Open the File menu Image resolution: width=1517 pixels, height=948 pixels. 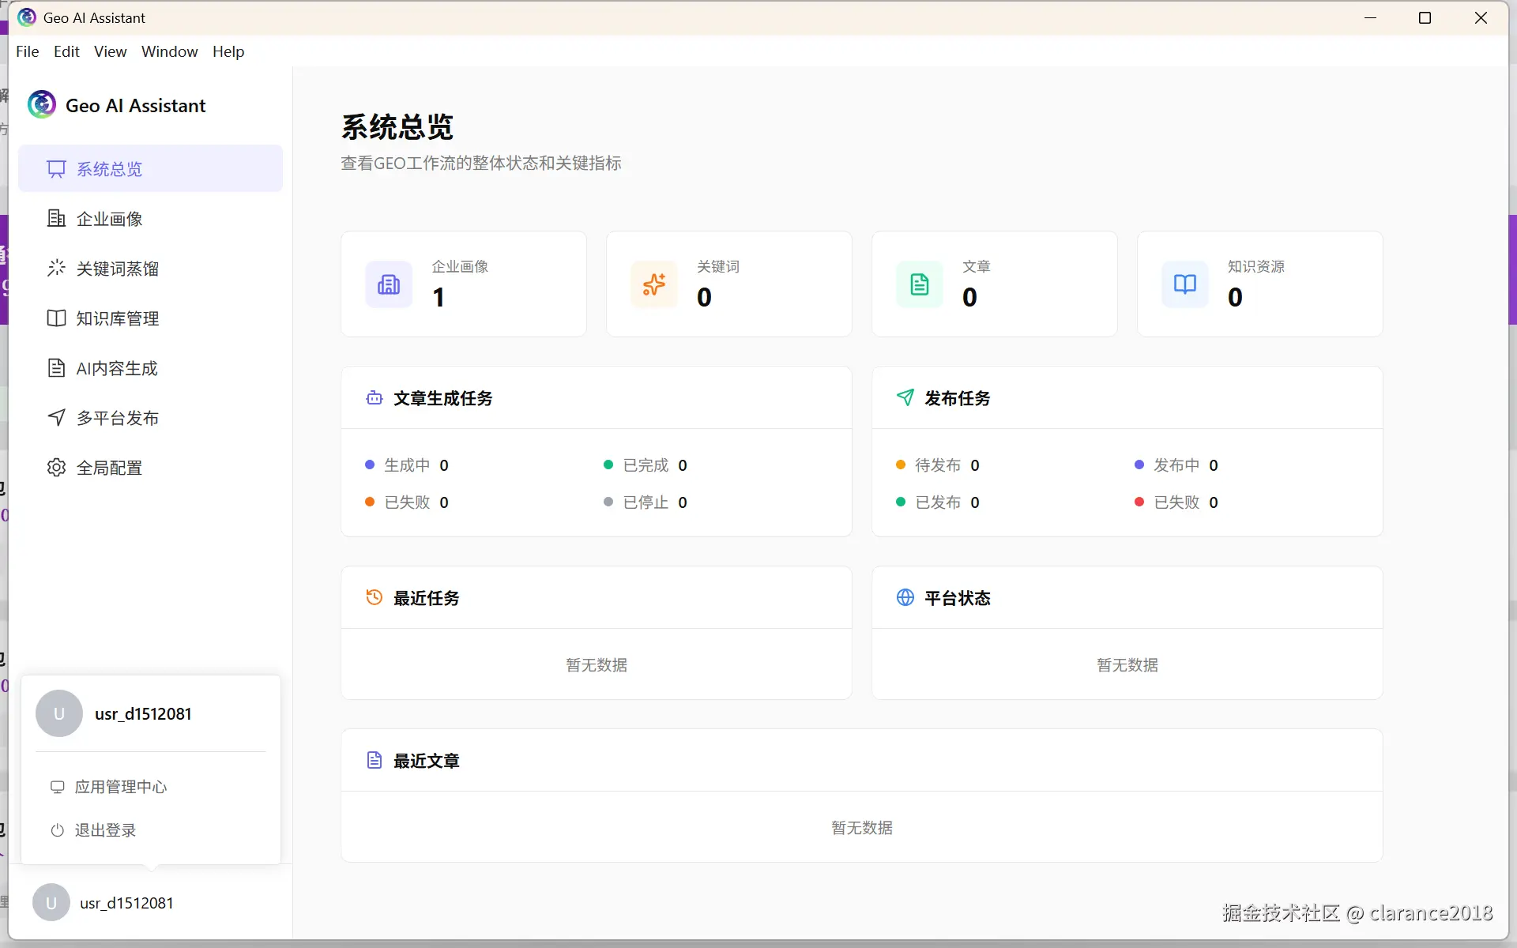tap(27, 51)
